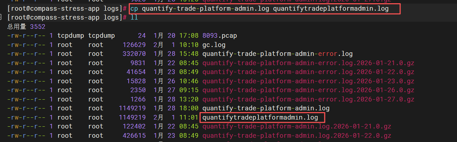Select the file size 2350
The height and width of the screenshot is (142, 457).
138,90
